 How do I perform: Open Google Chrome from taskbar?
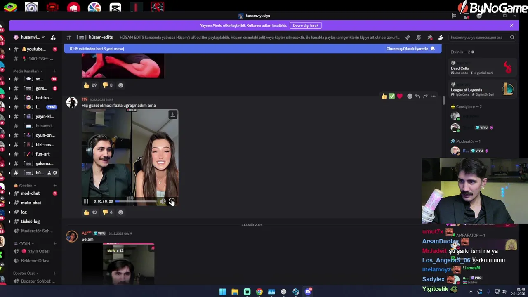click(259, 292)
